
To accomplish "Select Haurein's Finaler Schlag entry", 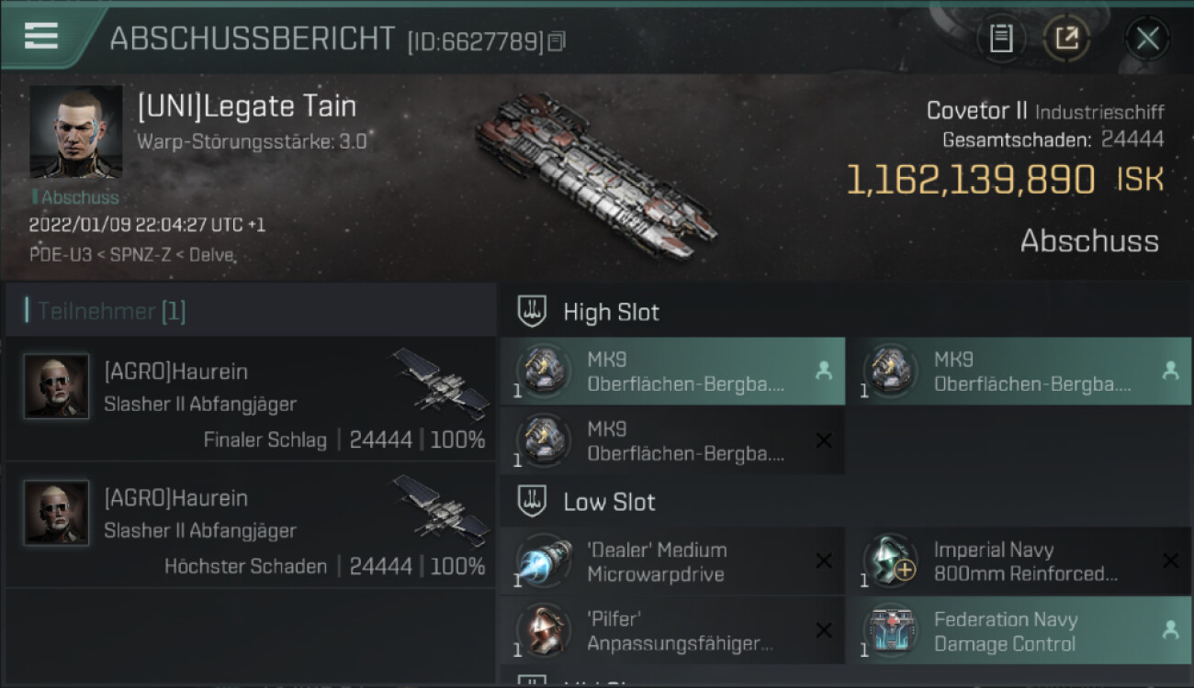I will point(251,399).
